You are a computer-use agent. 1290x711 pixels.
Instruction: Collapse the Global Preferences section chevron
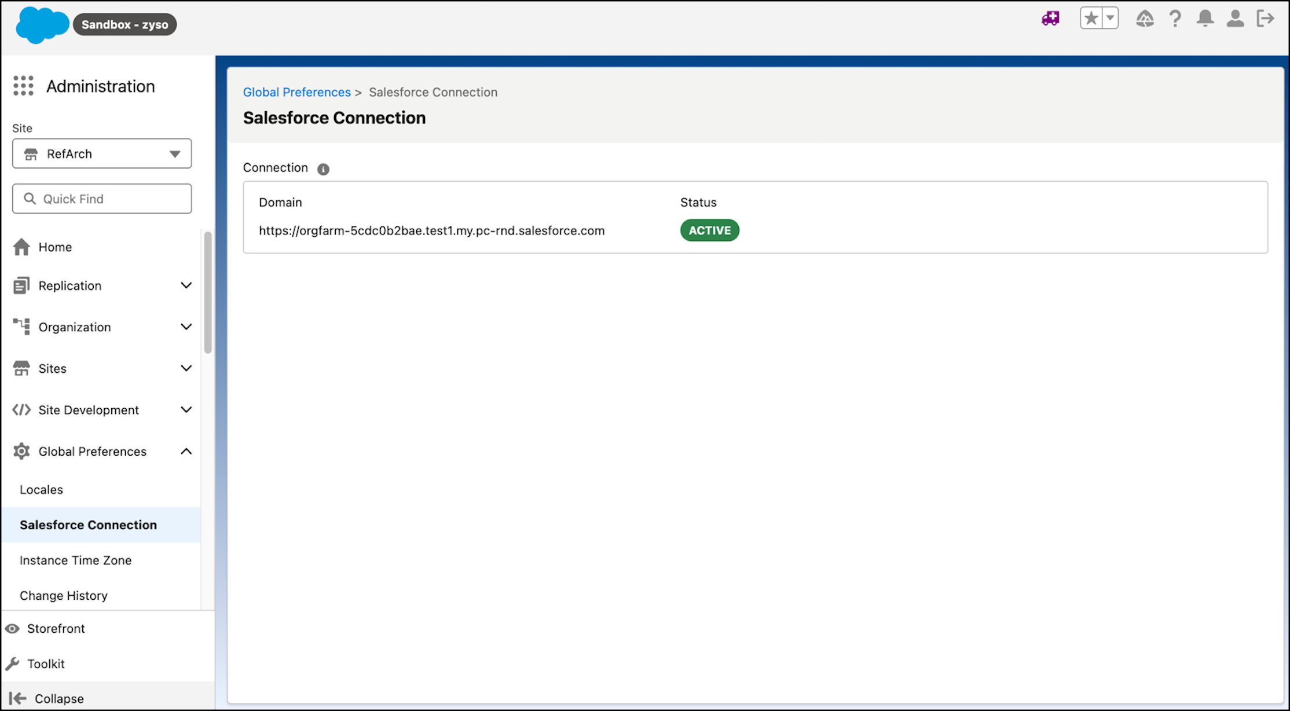(186, 451)
